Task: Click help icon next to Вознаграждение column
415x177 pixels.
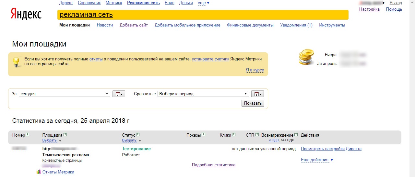Action: tap(296, 135)
